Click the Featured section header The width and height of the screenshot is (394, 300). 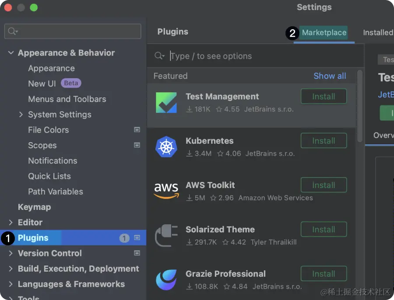[x=170, y=76]
